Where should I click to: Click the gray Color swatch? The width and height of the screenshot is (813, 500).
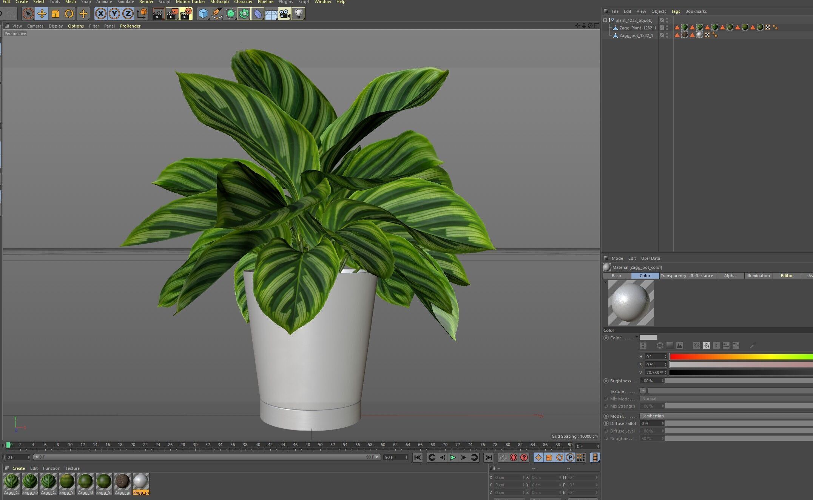[x=648, y=337]
